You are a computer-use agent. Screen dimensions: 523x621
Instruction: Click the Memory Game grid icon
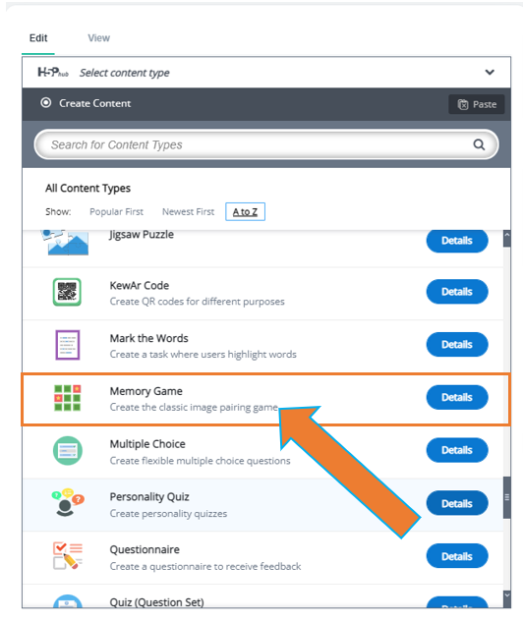tap(68, 398)
